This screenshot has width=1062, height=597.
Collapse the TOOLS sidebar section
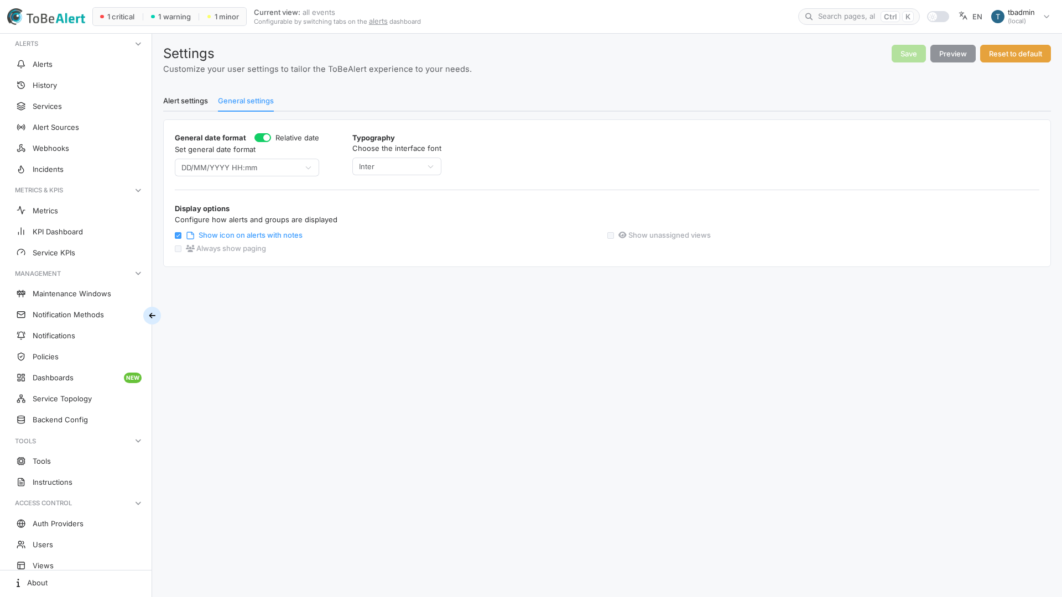tap(138, 441)
